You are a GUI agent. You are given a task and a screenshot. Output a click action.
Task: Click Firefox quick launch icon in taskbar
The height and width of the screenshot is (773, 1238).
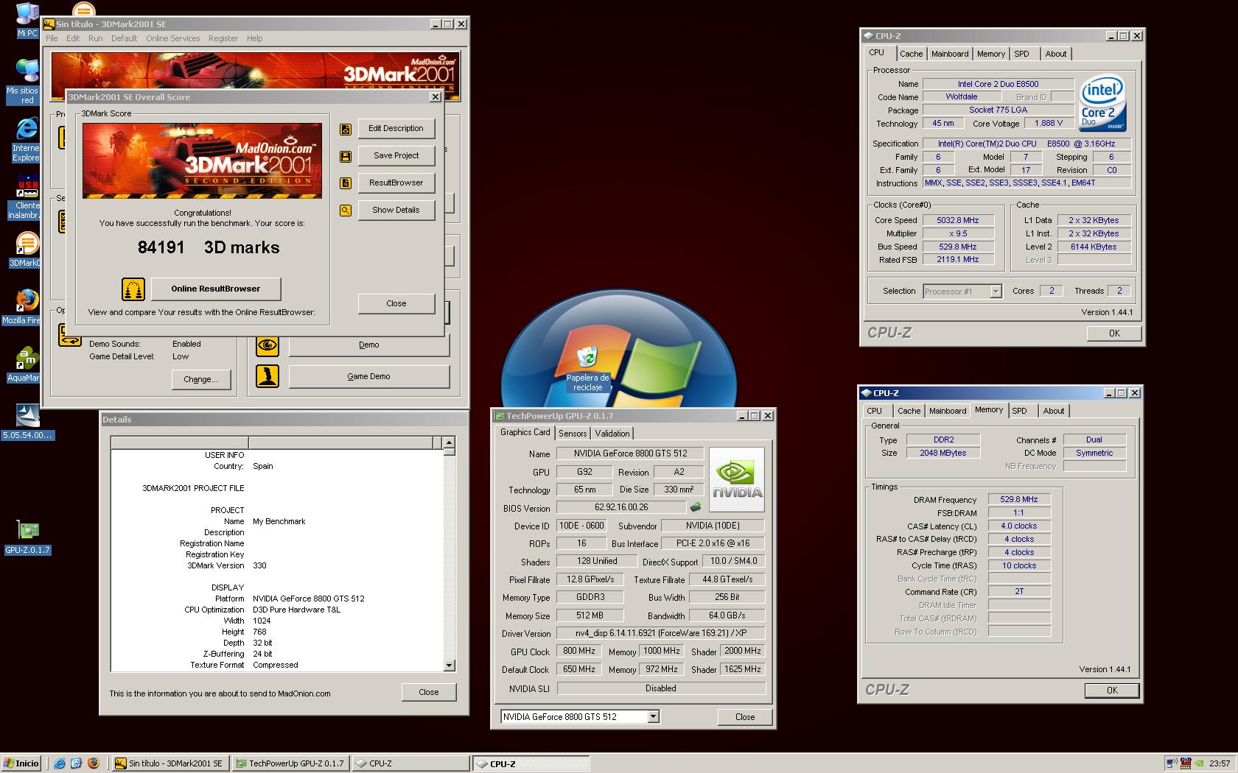[93, 763]
